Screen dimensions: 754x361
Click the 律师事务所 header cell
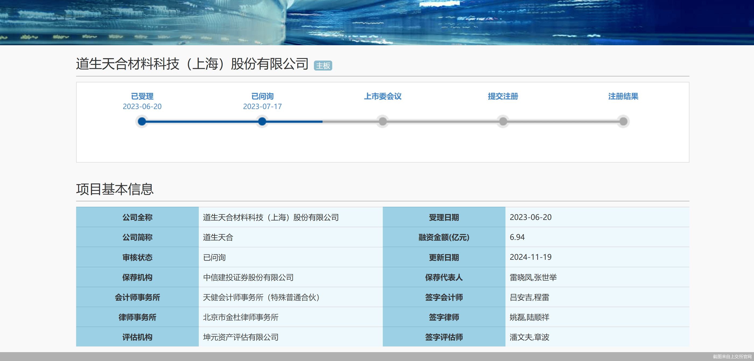(x=137, y=317)
